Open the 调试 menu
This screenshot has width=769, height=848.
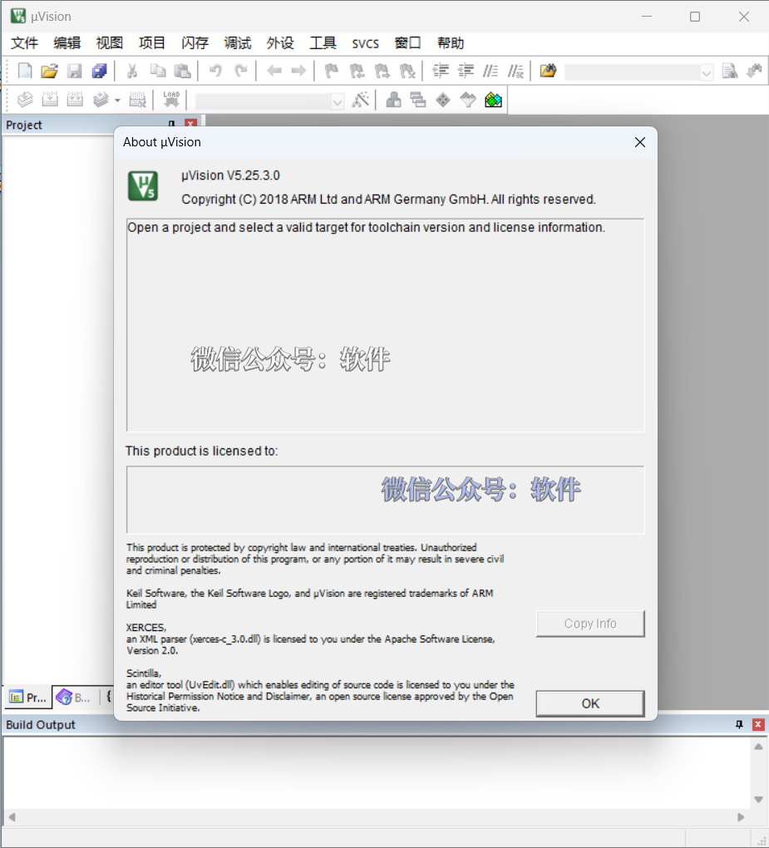tap(238, 43)
